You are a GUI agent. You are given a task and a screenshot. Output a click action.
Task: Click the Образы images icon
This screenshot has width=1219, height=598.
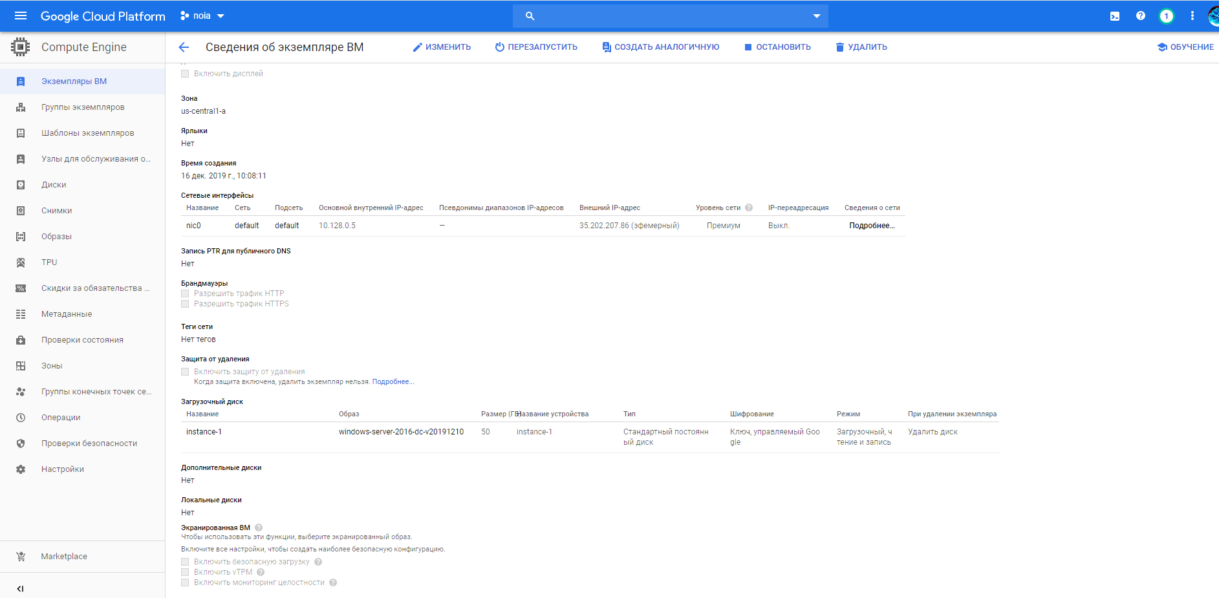(21, 237)
